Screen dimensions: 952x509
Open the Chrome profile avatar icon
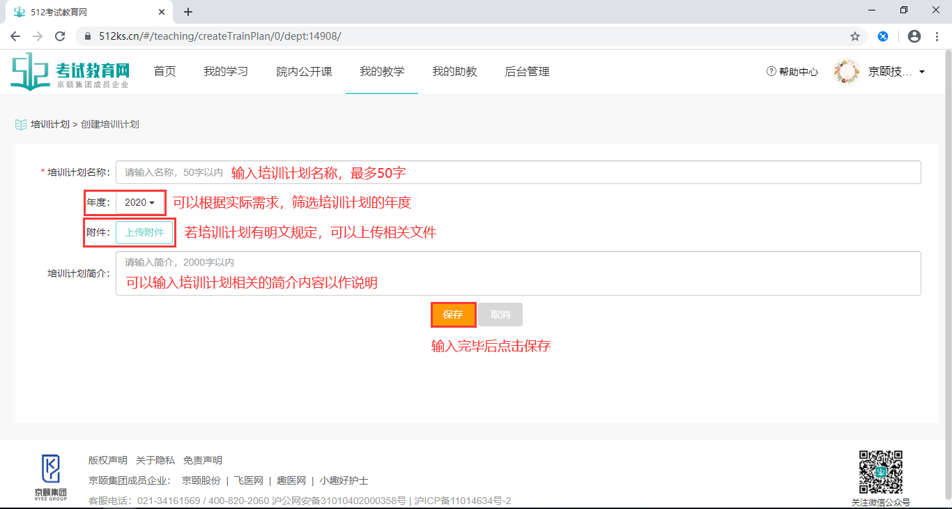click(x=914, y=36)
